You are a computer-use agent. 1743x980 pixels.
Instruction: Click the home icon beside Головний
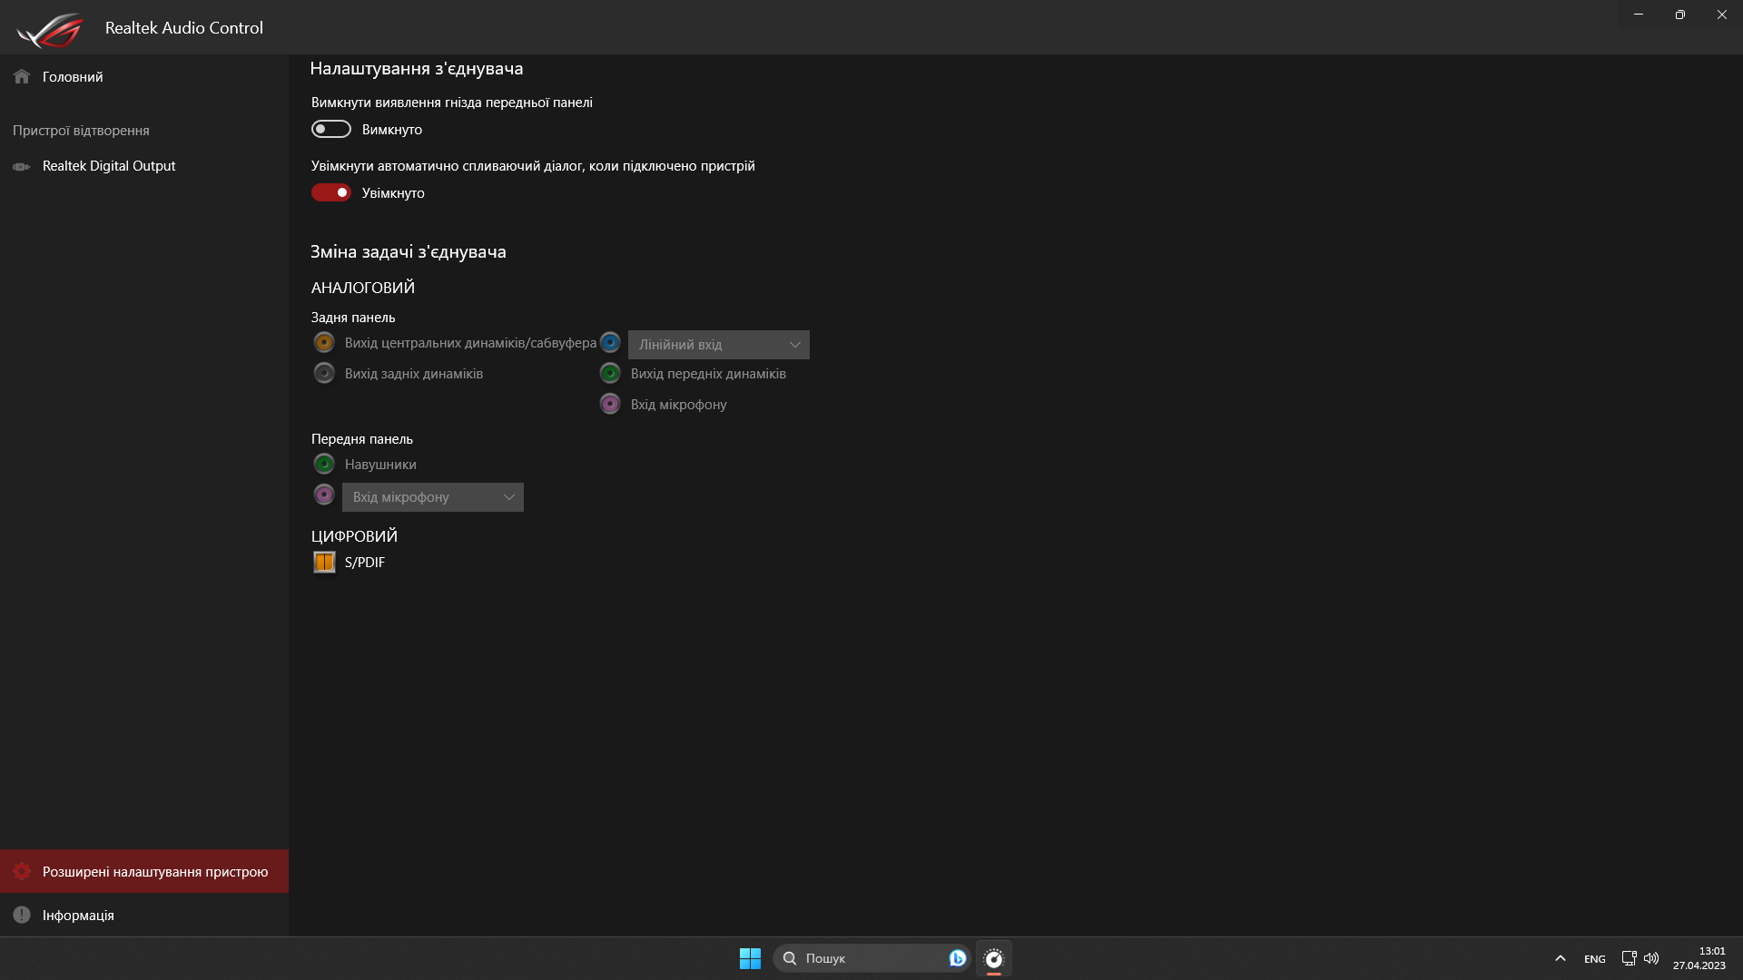pos(22,77)
